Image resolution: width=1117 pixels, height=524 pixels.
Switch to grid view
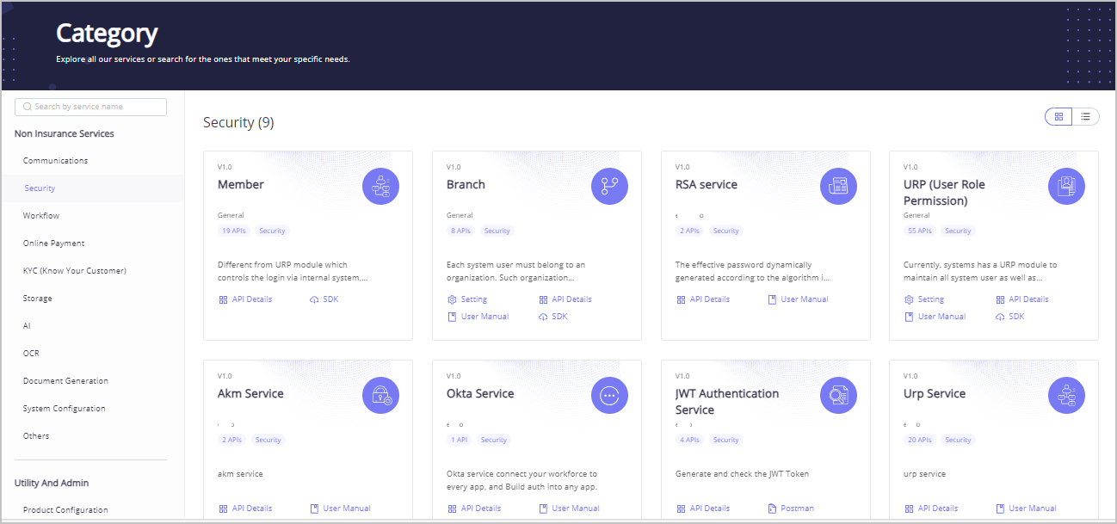(1058, 116)
